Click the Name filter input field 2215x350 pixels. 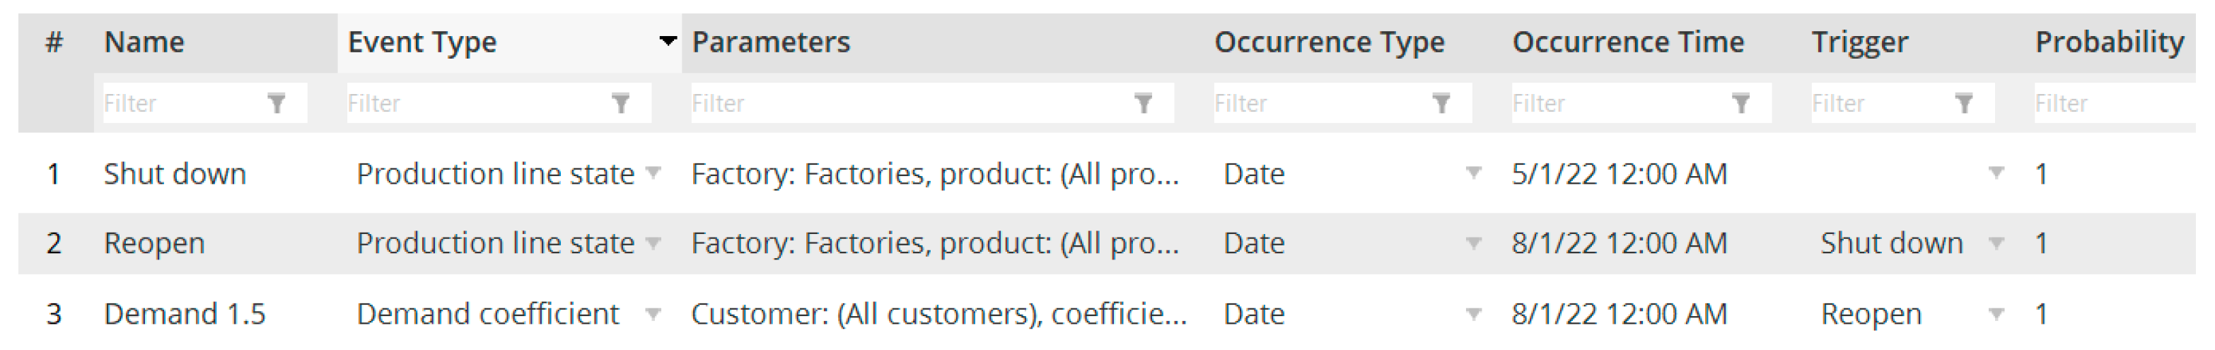point(180,104)
